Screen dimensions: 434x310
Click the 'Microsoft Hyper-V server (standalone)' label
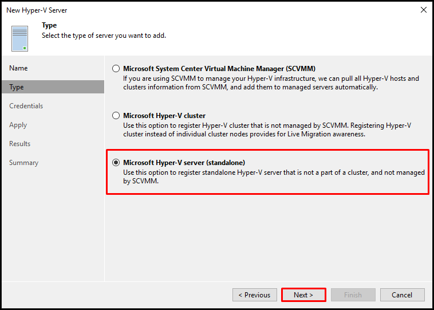click(x=184, y=163)
